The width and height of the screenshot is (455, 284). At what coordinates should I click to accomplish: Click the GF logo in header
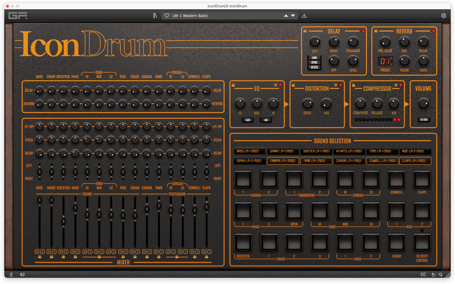17,16
